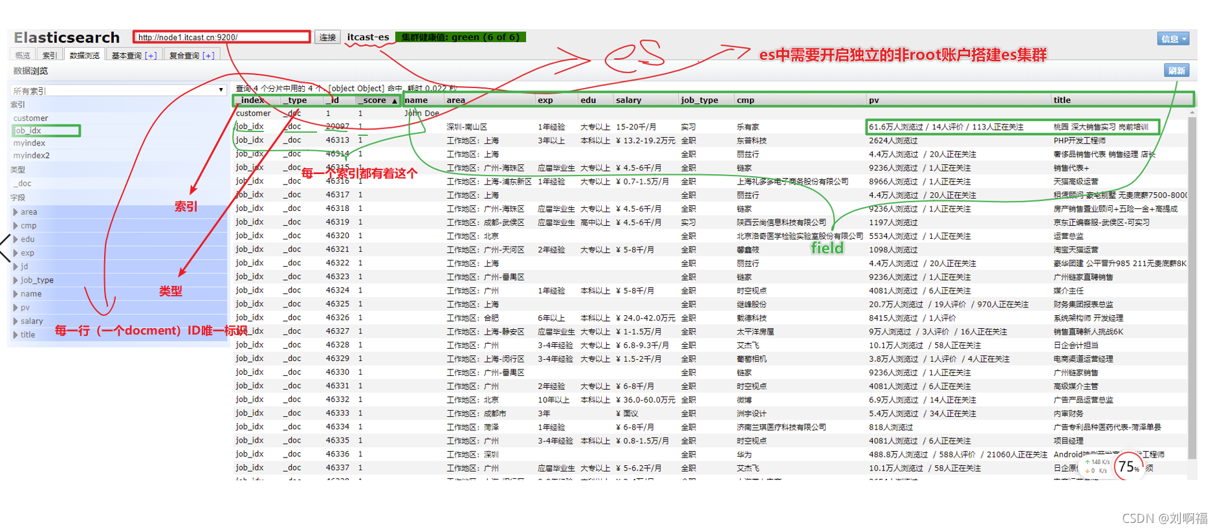Select the myindex2 index in sidebar
Viewport: 1217px width, 530px height.
tap(31, 155)
